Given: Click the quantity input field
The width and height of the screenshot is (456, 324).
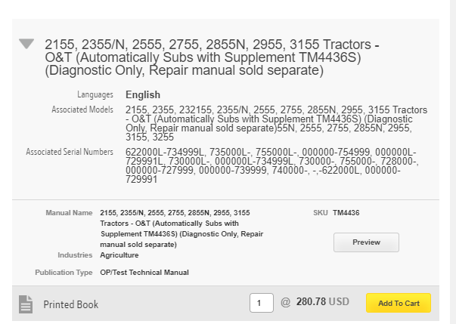Looking at the screenshot, I should coord(262,303).
